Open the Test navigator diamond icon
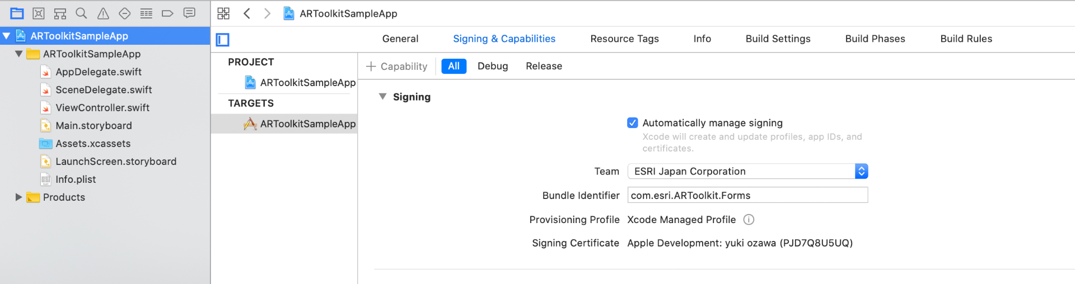The image size is (1075, 284). click(125, 13)
